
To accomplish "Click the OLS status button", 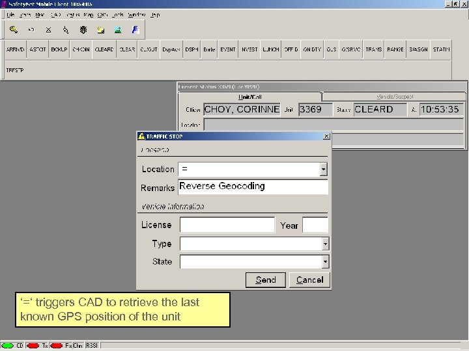I will (332, 49).
